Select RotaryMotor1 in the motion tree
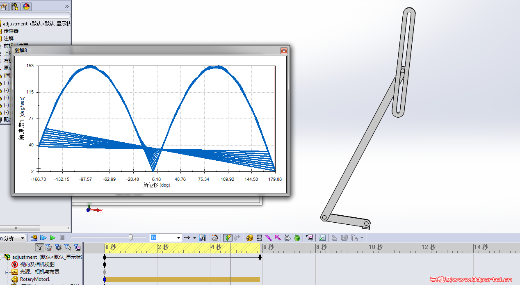 35,279
